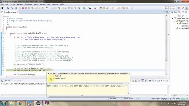
Task: Click the hover popup horizontal scrollbar
Action: pyautogui.click(x=86, y=83)
